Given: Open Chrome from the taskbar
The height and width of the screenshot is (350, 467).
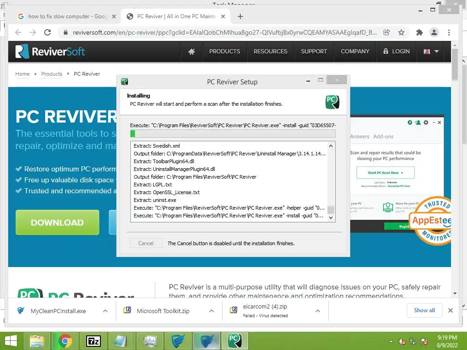Looking at the screenshot, I should point(65,341).
